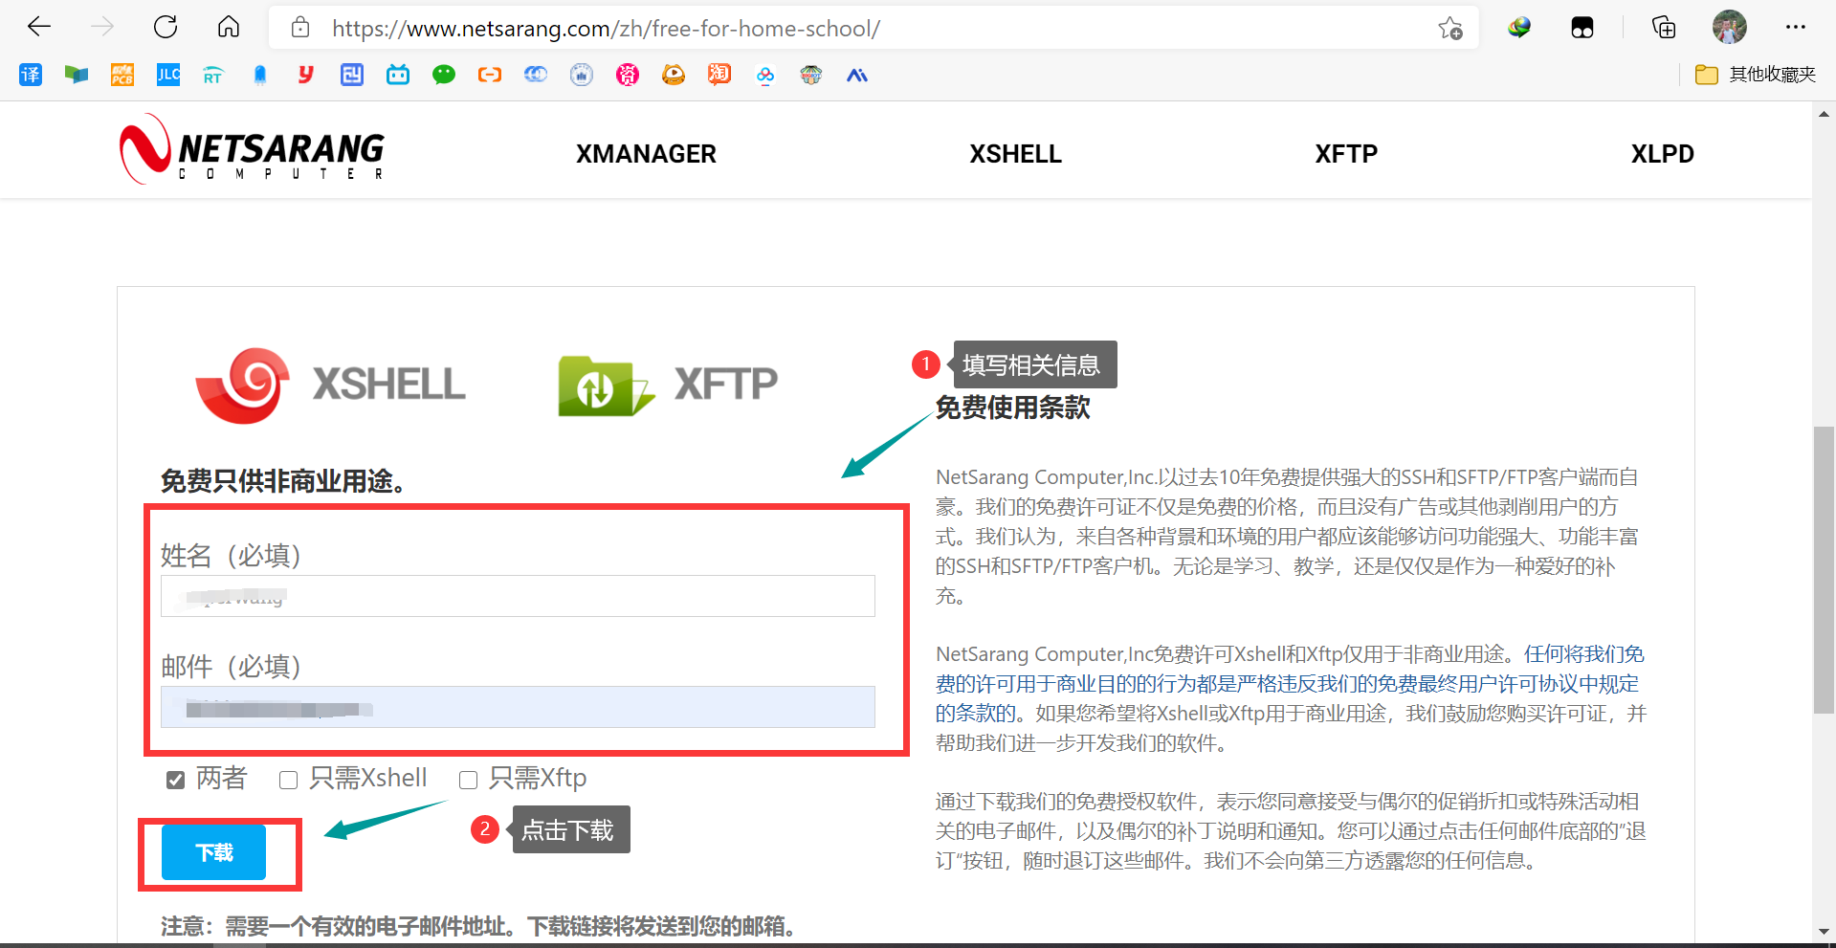The height and width of the screenshot is (948, 1836).
Task: Enable the 只需Xftp checkbox
Action: 468,781
